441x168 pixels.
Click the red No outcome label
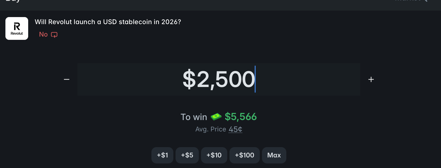click(x=43, y=34)
